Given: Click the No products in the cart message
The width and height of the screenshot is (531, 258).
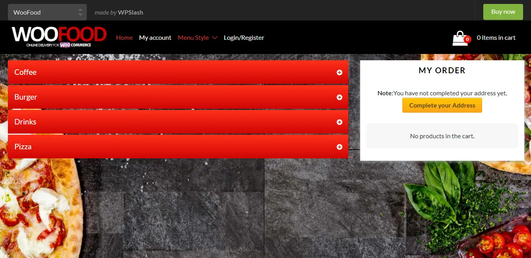Looking at the screenshot, I should point(442,136).
